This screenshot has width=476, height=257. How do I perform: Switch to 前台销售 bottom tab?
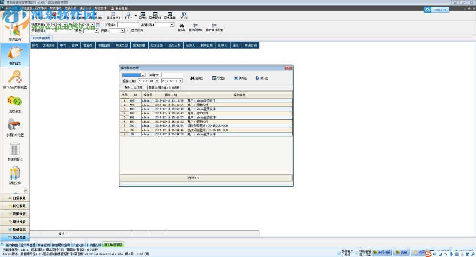tap(12, 245)
